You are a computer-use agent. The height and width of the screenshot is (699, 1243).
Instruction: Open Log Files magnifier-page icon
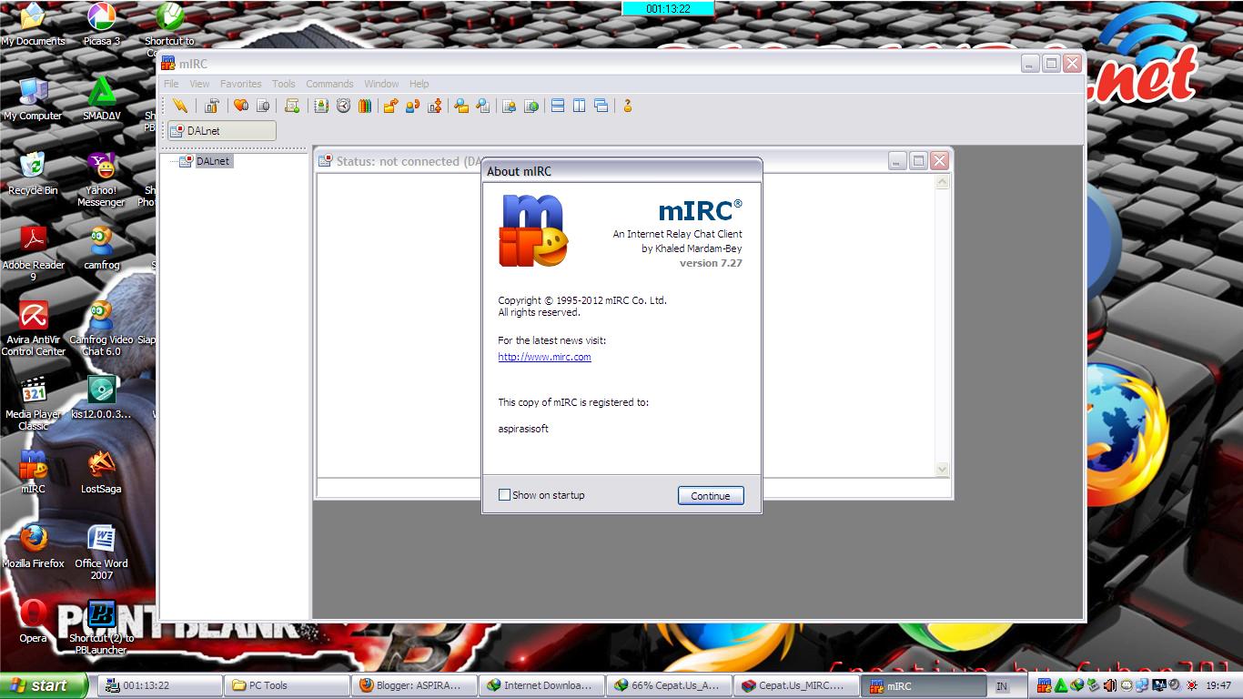click(483, 106)
